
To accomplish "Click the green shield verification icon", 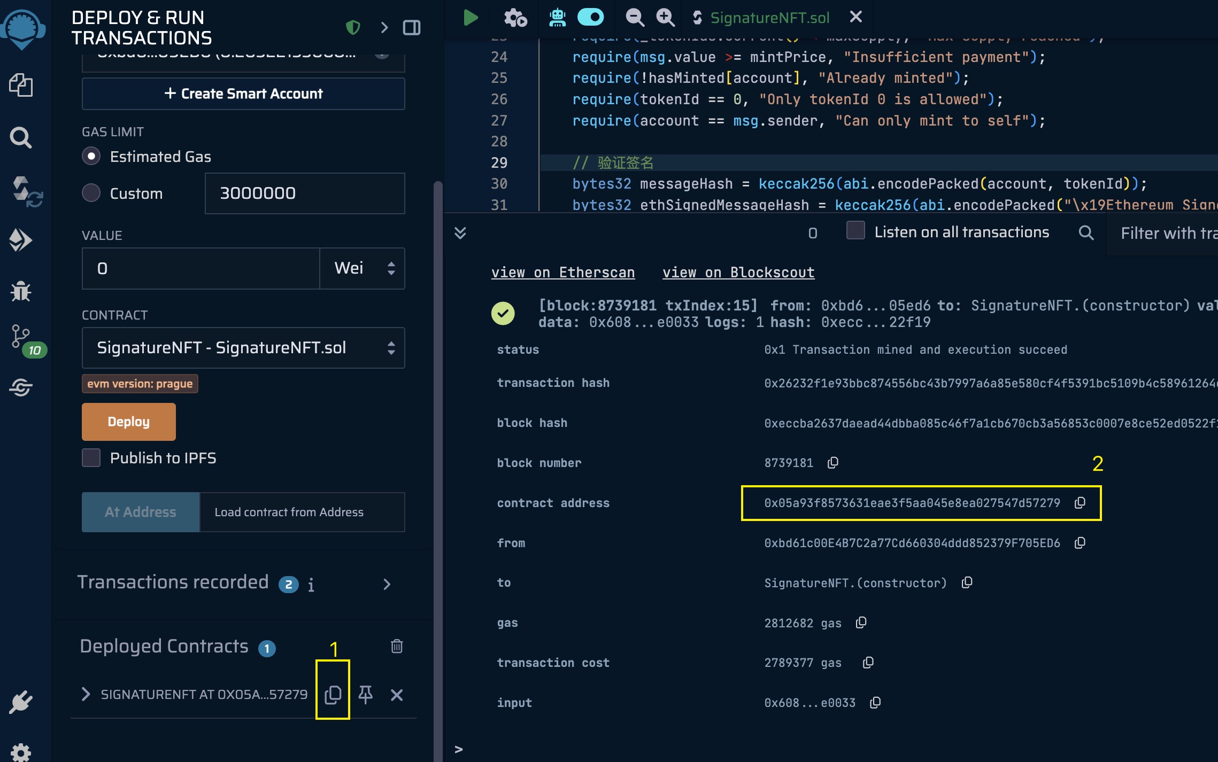I will coord(353,27).
